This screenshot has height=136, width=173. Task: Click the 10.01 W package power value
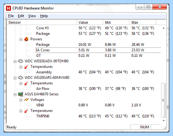click(x=85, y=44)
